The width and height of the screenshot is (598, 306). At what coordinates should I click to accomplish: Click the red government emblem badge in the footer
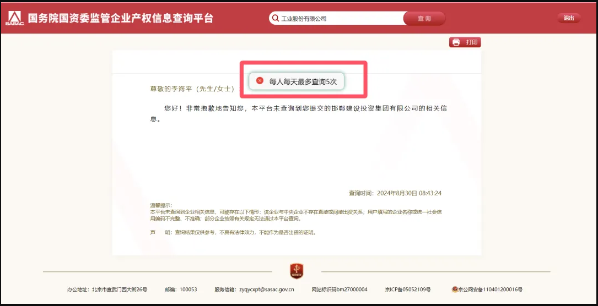(x=297, y=271)
